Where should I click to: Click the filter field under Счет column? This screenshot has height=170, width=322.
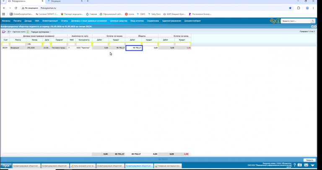pyautogui.click(x=5, y=44)
